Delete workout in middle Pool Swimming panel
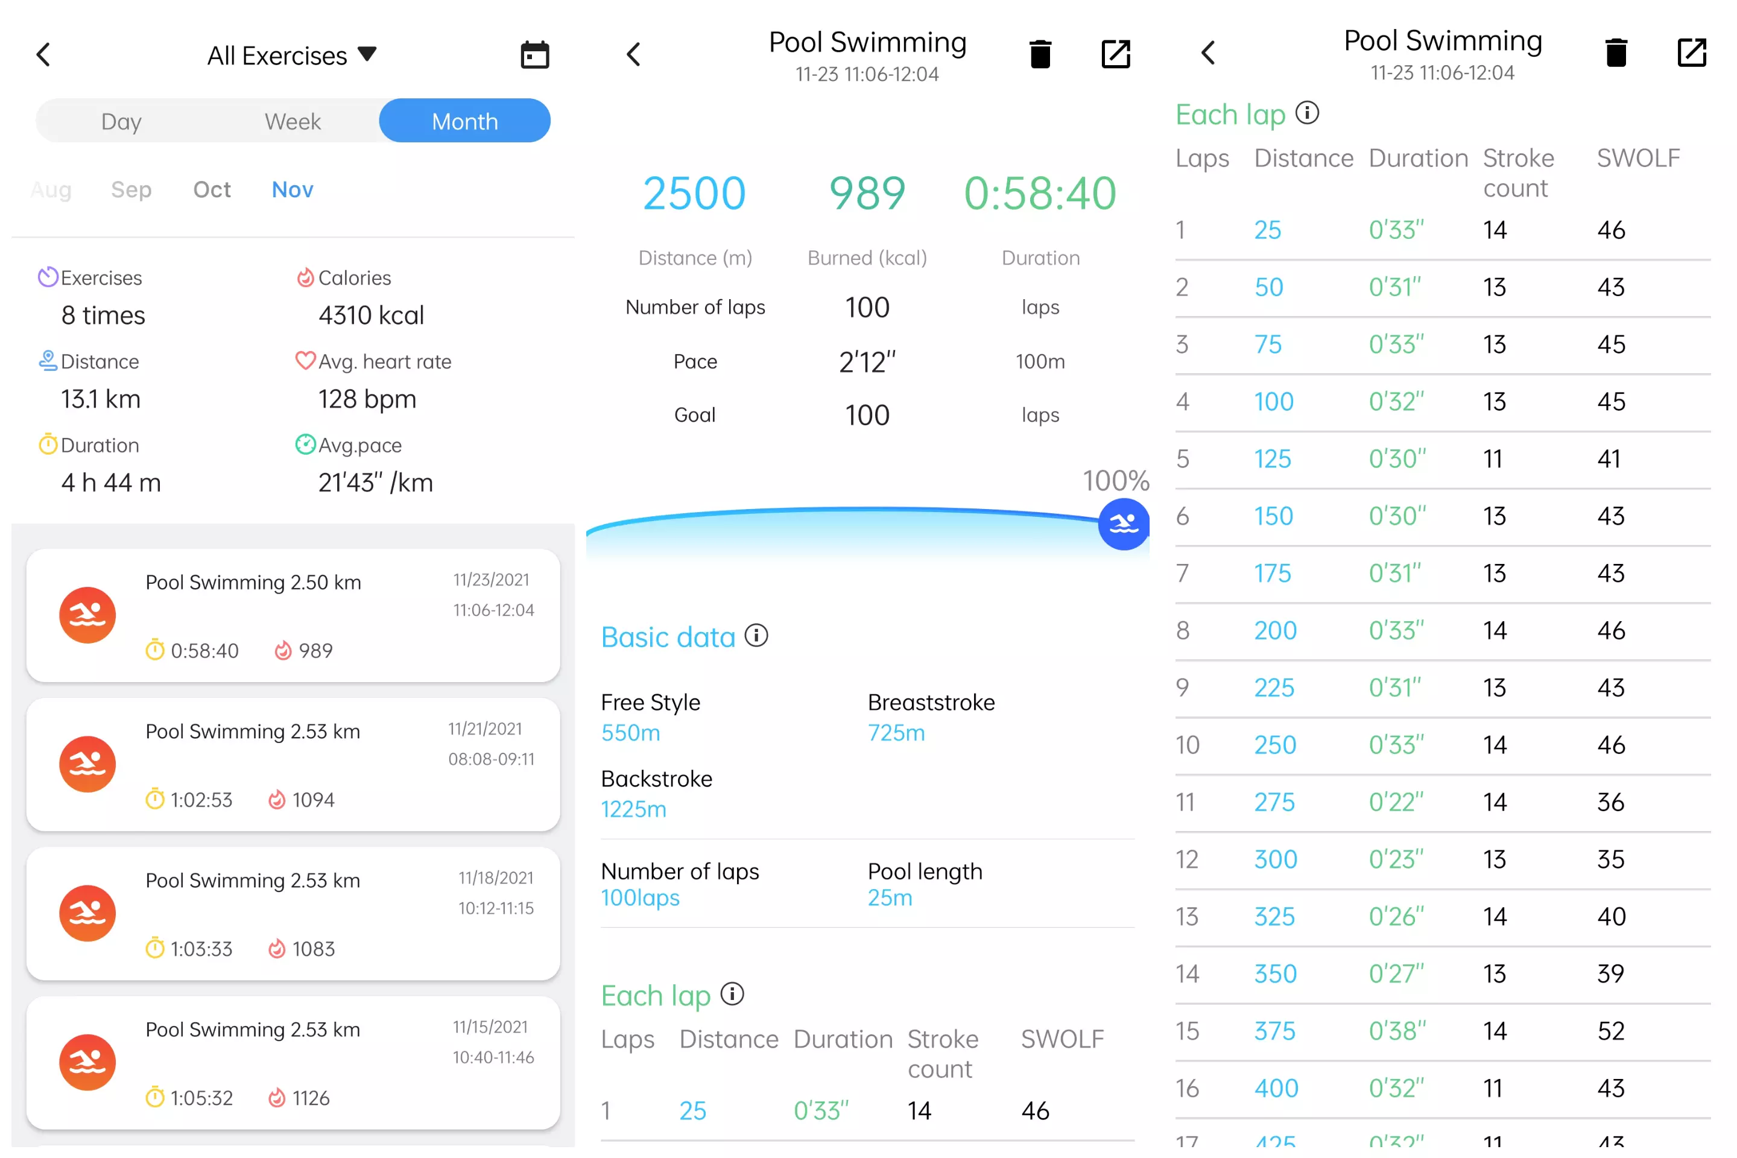Image resolution: width=1737 pixels, height=1158 pixels. coord(1040,54)
